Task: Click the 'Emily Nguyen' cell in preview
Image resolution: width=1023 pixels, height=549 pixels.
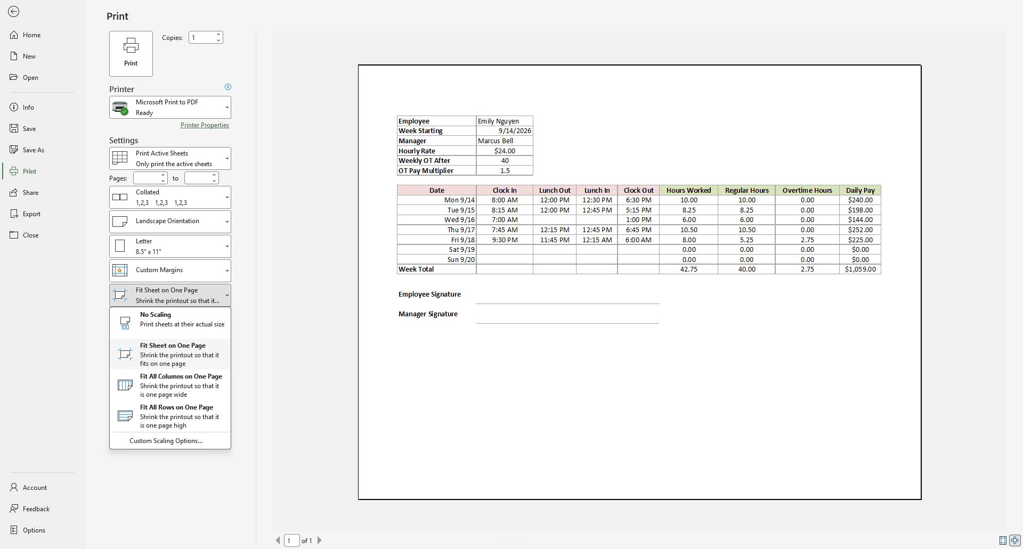Action: tap(504, 121)
